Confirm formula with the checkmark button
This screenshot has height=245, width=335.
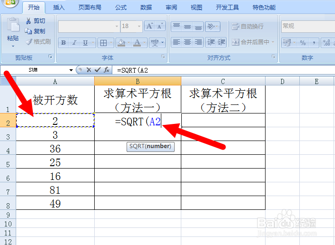[x=98, y=70]
